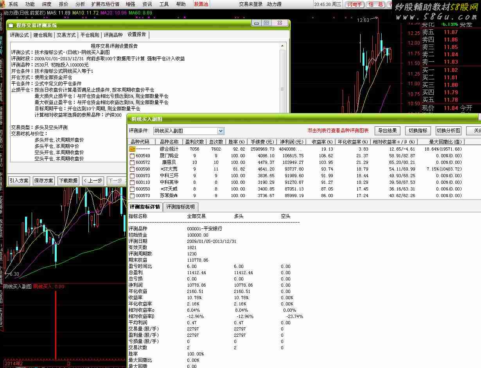Click the 导出结果 button
Viewport: 481px width, 368px height.
click(x=387, y=131)
